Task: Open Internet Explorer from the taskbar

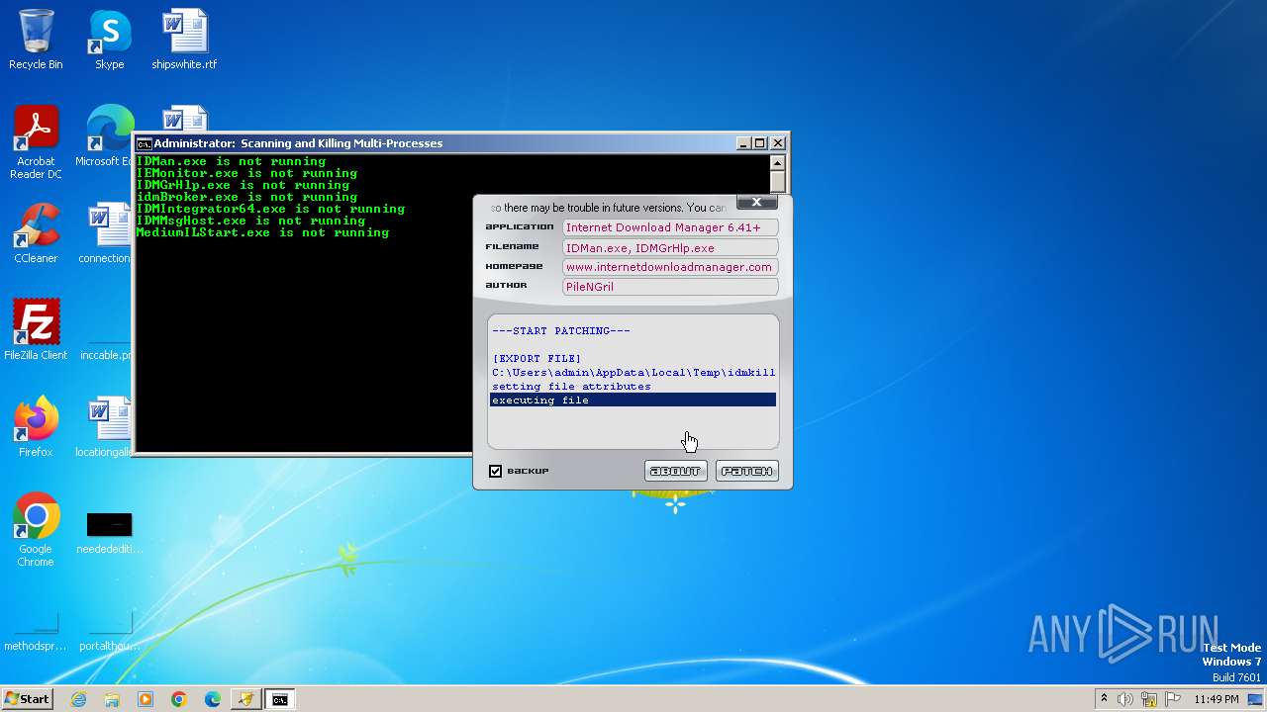Action: [x=79, y=699]
